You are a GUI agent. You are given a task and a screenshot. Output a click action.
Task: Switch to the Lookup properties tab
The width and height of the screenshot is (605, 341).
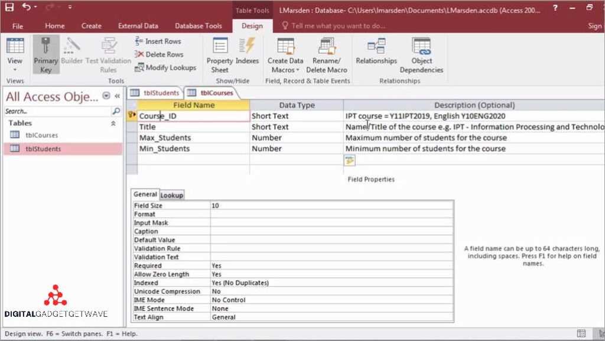(x=172, y=195)
